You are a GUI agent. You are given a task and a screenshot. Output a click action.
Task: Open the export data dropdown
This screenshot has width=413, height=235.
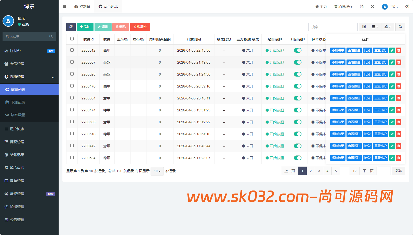pyautogui.click(x=388, y=27)
